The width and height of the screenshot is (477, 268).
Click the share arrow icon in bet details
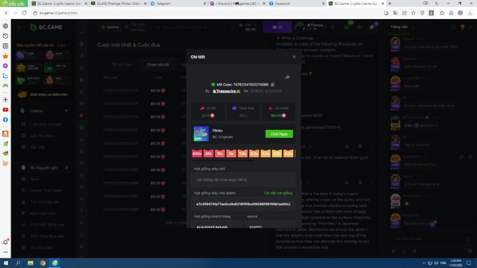click(288, 77)
